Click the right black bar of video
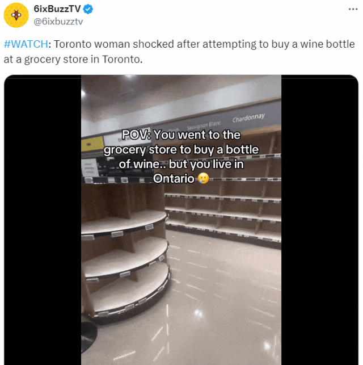Screen dimensions: 363x365 [320, 220]
